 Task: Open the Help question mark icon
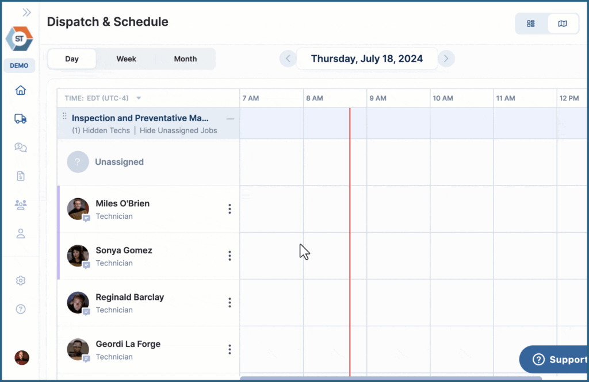click(x=21, y=309)
